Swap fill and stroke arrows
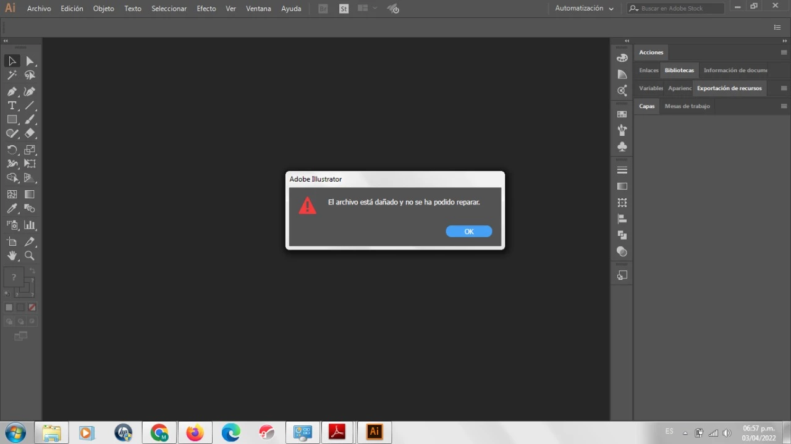The height and width of the screenshot is (444, 791). [x=32, y=271]
